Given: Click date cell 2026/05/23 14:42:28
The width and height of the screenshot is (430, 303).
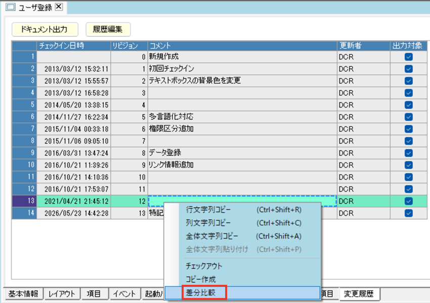Looking at the screenshot, I should (x=74, y=213).
